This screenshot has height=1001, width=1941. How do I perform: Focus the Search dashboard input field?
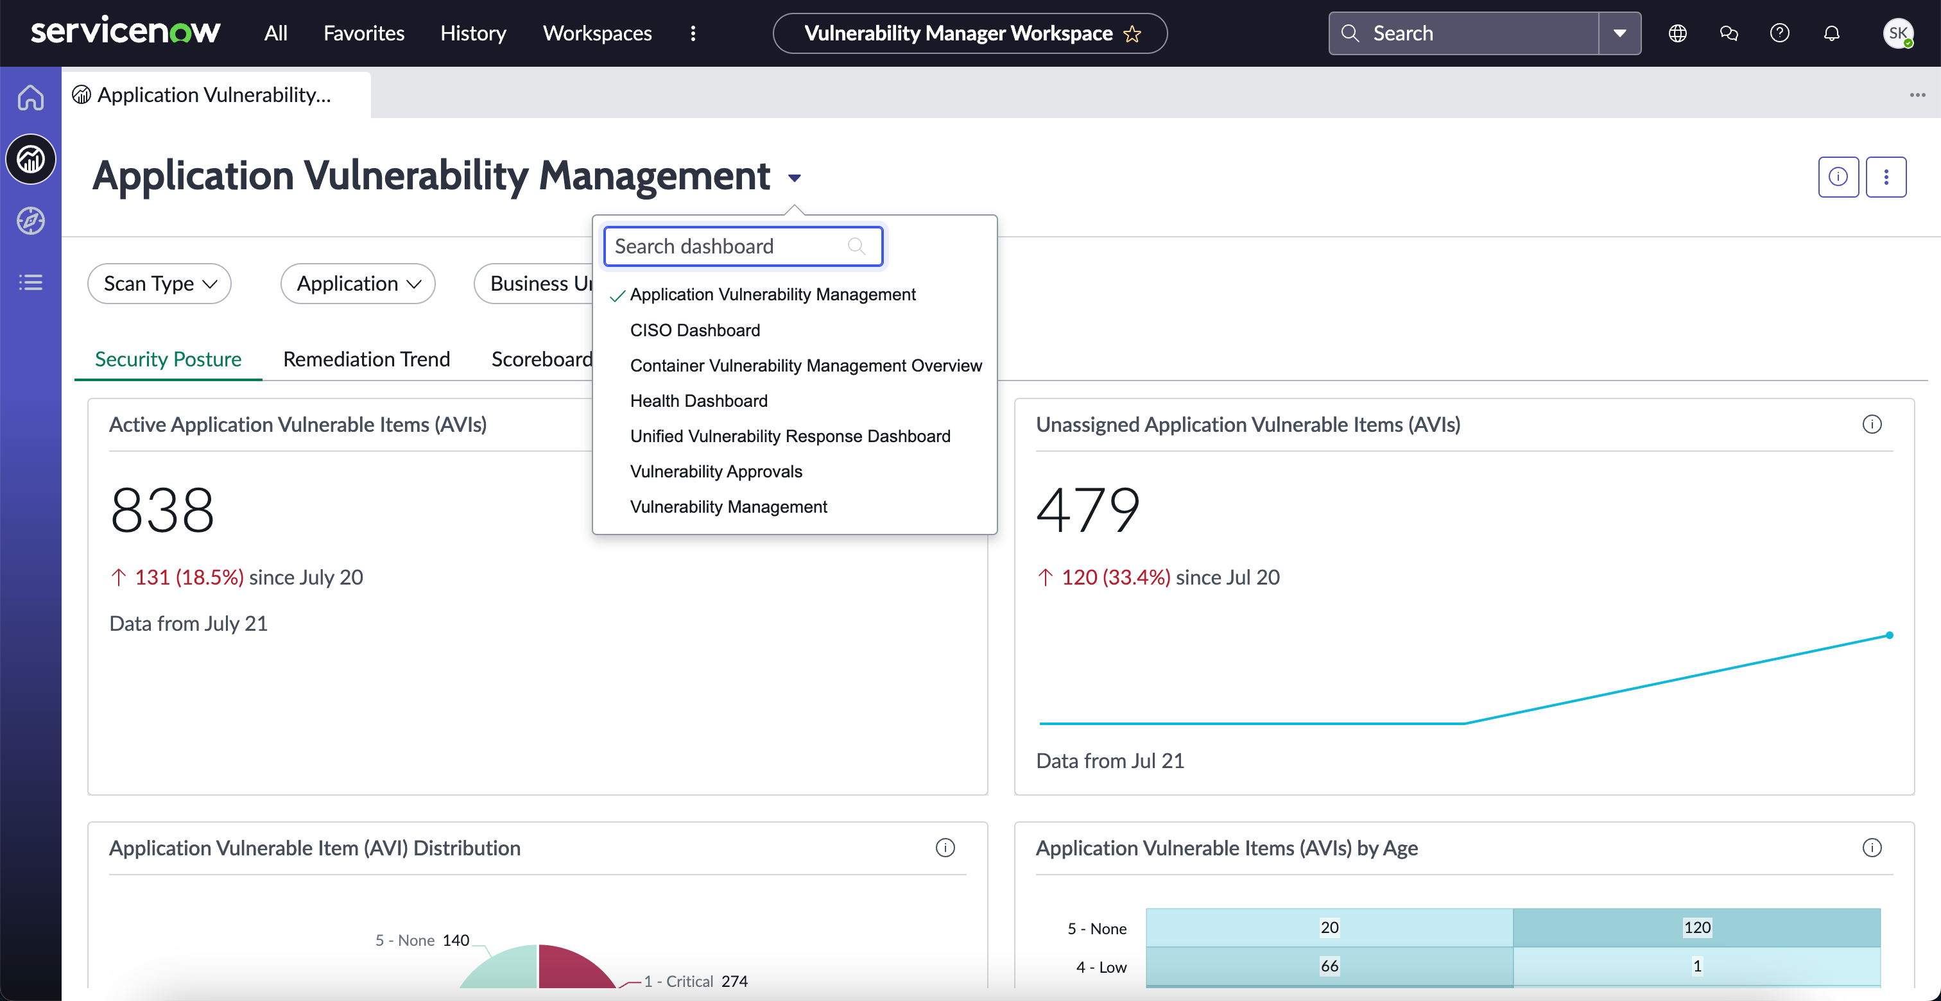pos(743,246)
